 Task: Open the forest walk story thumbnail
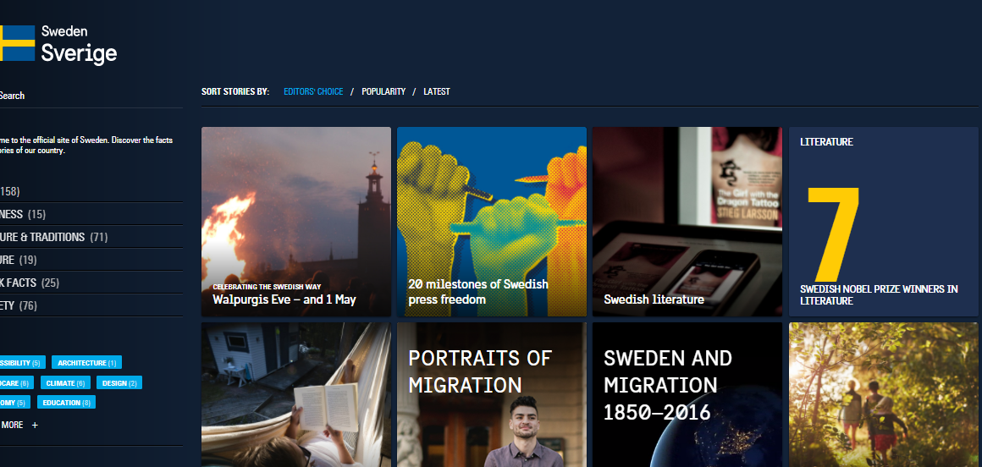883,394
